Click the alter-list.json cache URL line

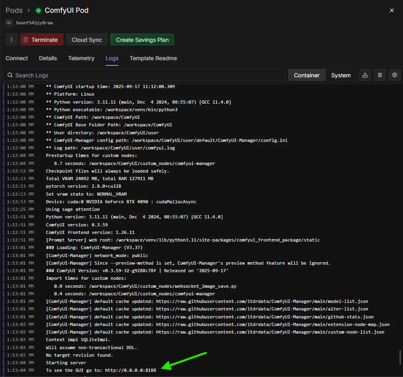(207, 309)
